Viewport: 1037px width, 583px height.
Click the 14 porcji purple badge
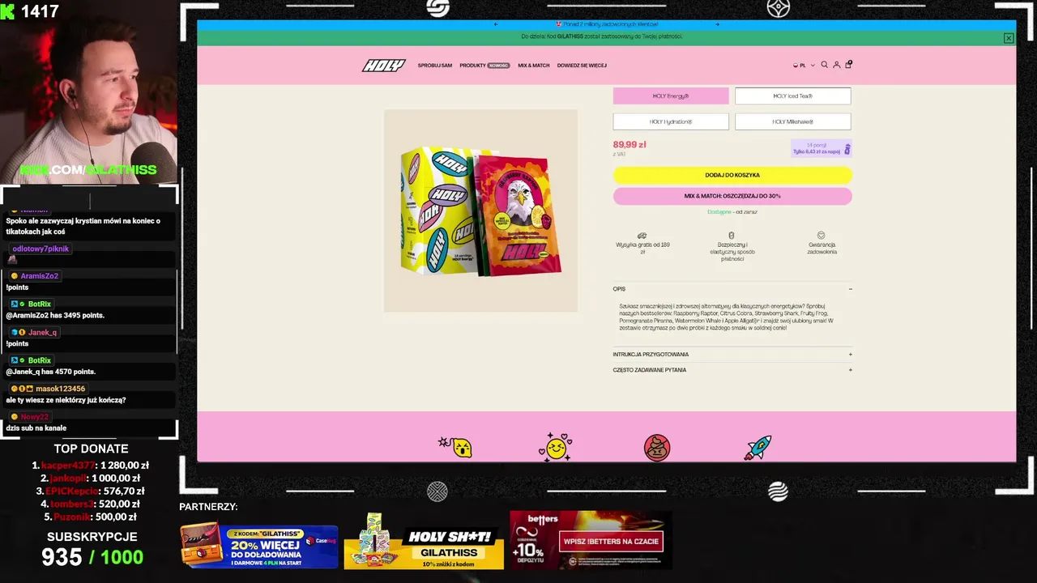[821, 148]
